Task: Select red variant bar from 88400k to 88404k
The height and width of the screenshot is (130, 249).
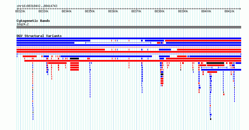Action: [212, 72]
